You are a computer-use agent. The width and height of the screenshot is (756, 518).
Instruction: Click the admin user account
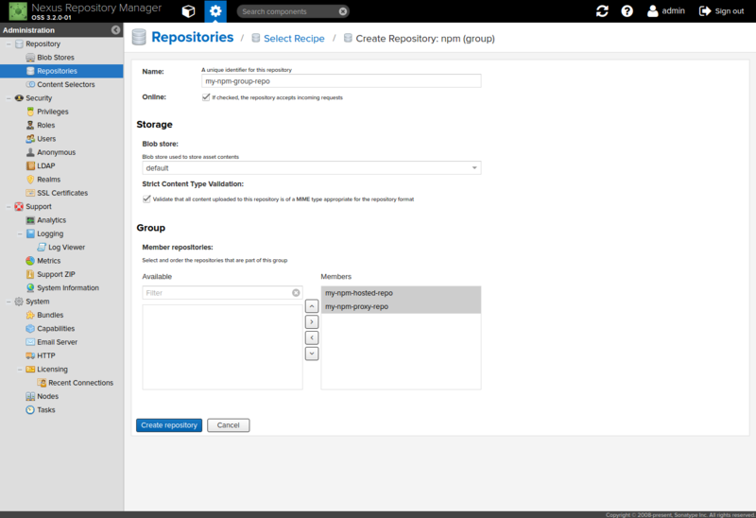click(x=666, y=11)
